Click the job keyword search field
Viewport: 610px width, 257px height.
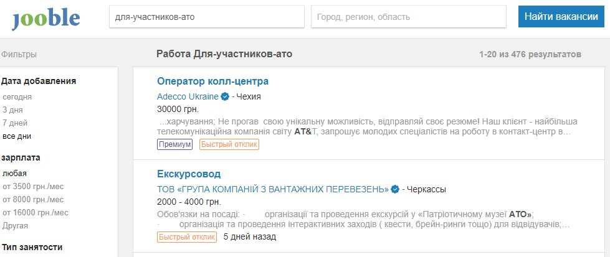pyautogui.click(x=206, y=17)
